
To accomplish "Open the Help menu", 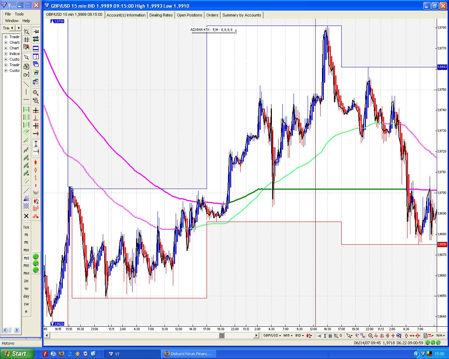I will (26, 21).
